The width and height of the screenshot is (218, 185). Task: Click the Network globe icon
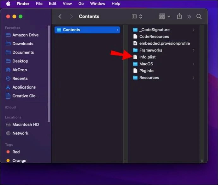pos(8,133)
